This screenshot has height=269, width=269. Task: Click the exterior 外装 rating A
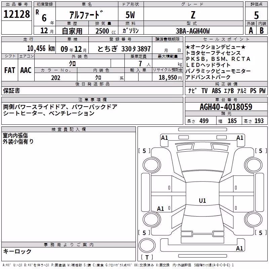(251, 31)
